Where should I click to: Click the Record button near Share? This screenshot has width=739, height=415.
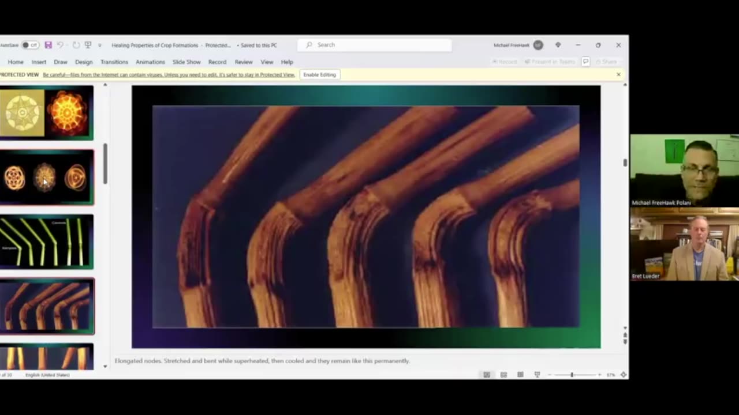[x=504, y=62]
